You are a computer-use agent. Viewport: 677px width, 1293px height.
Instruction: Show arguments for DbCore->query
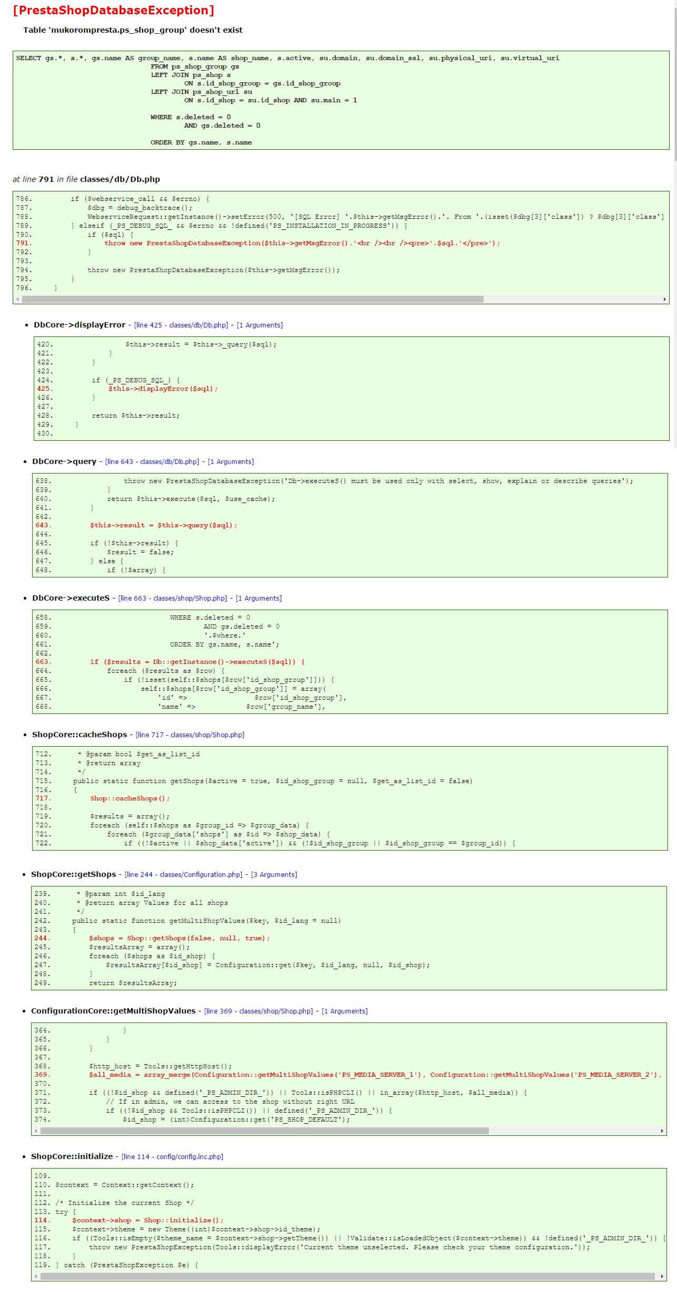point(231,461)
